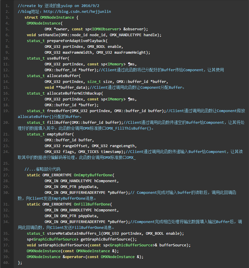The width and height of the screenshot is (249, 268).
Task: Click 'hComponent' on line 28
Action: coord(105,181)
